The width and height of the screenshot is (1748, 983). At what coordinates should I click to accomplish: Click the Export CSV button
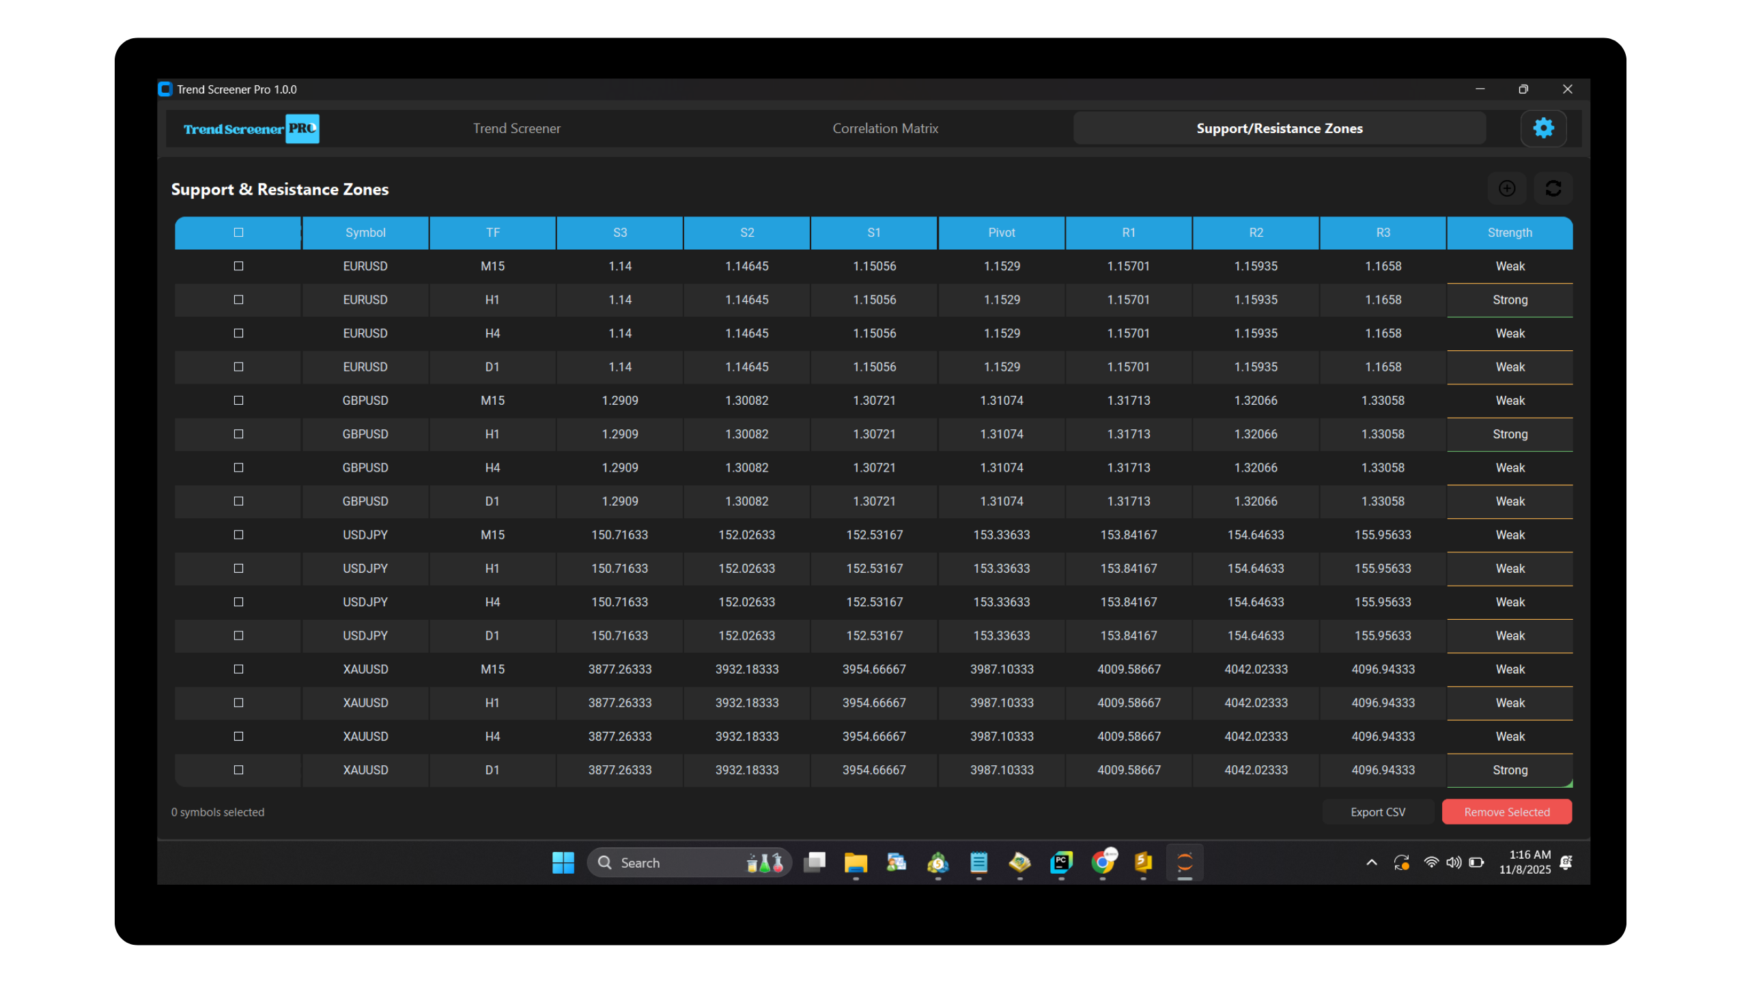[x=1377, y=812]
